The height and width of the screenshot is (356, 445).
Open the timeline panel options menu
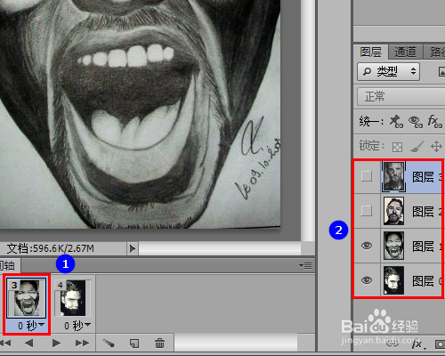point(305,265)
